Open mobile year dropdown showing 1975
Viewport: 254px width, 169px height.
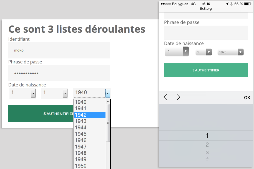coord(230,52)
